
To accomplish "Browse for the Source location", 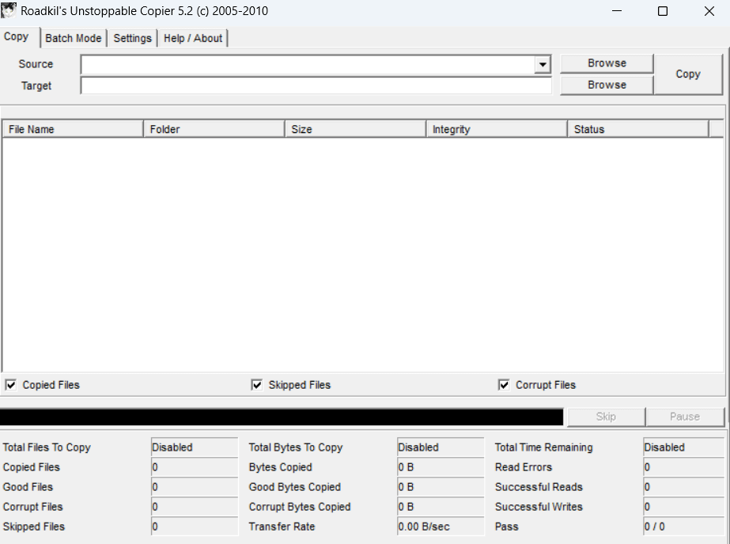I will click(607, 63).
